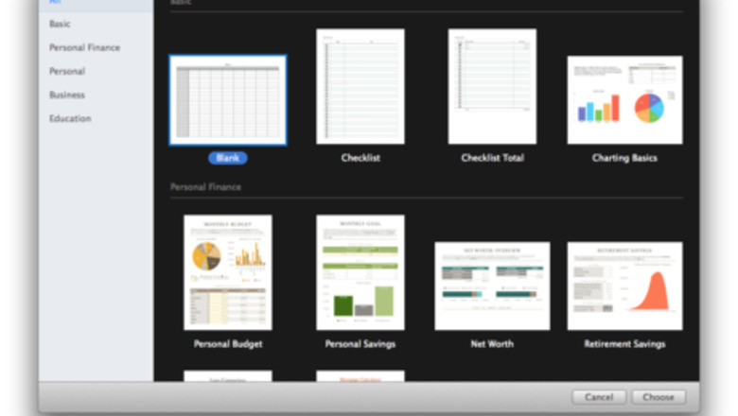738x416 pixels.
Task: Select the Retirement Savings template thumbnail
Action: tap(624, 286)
